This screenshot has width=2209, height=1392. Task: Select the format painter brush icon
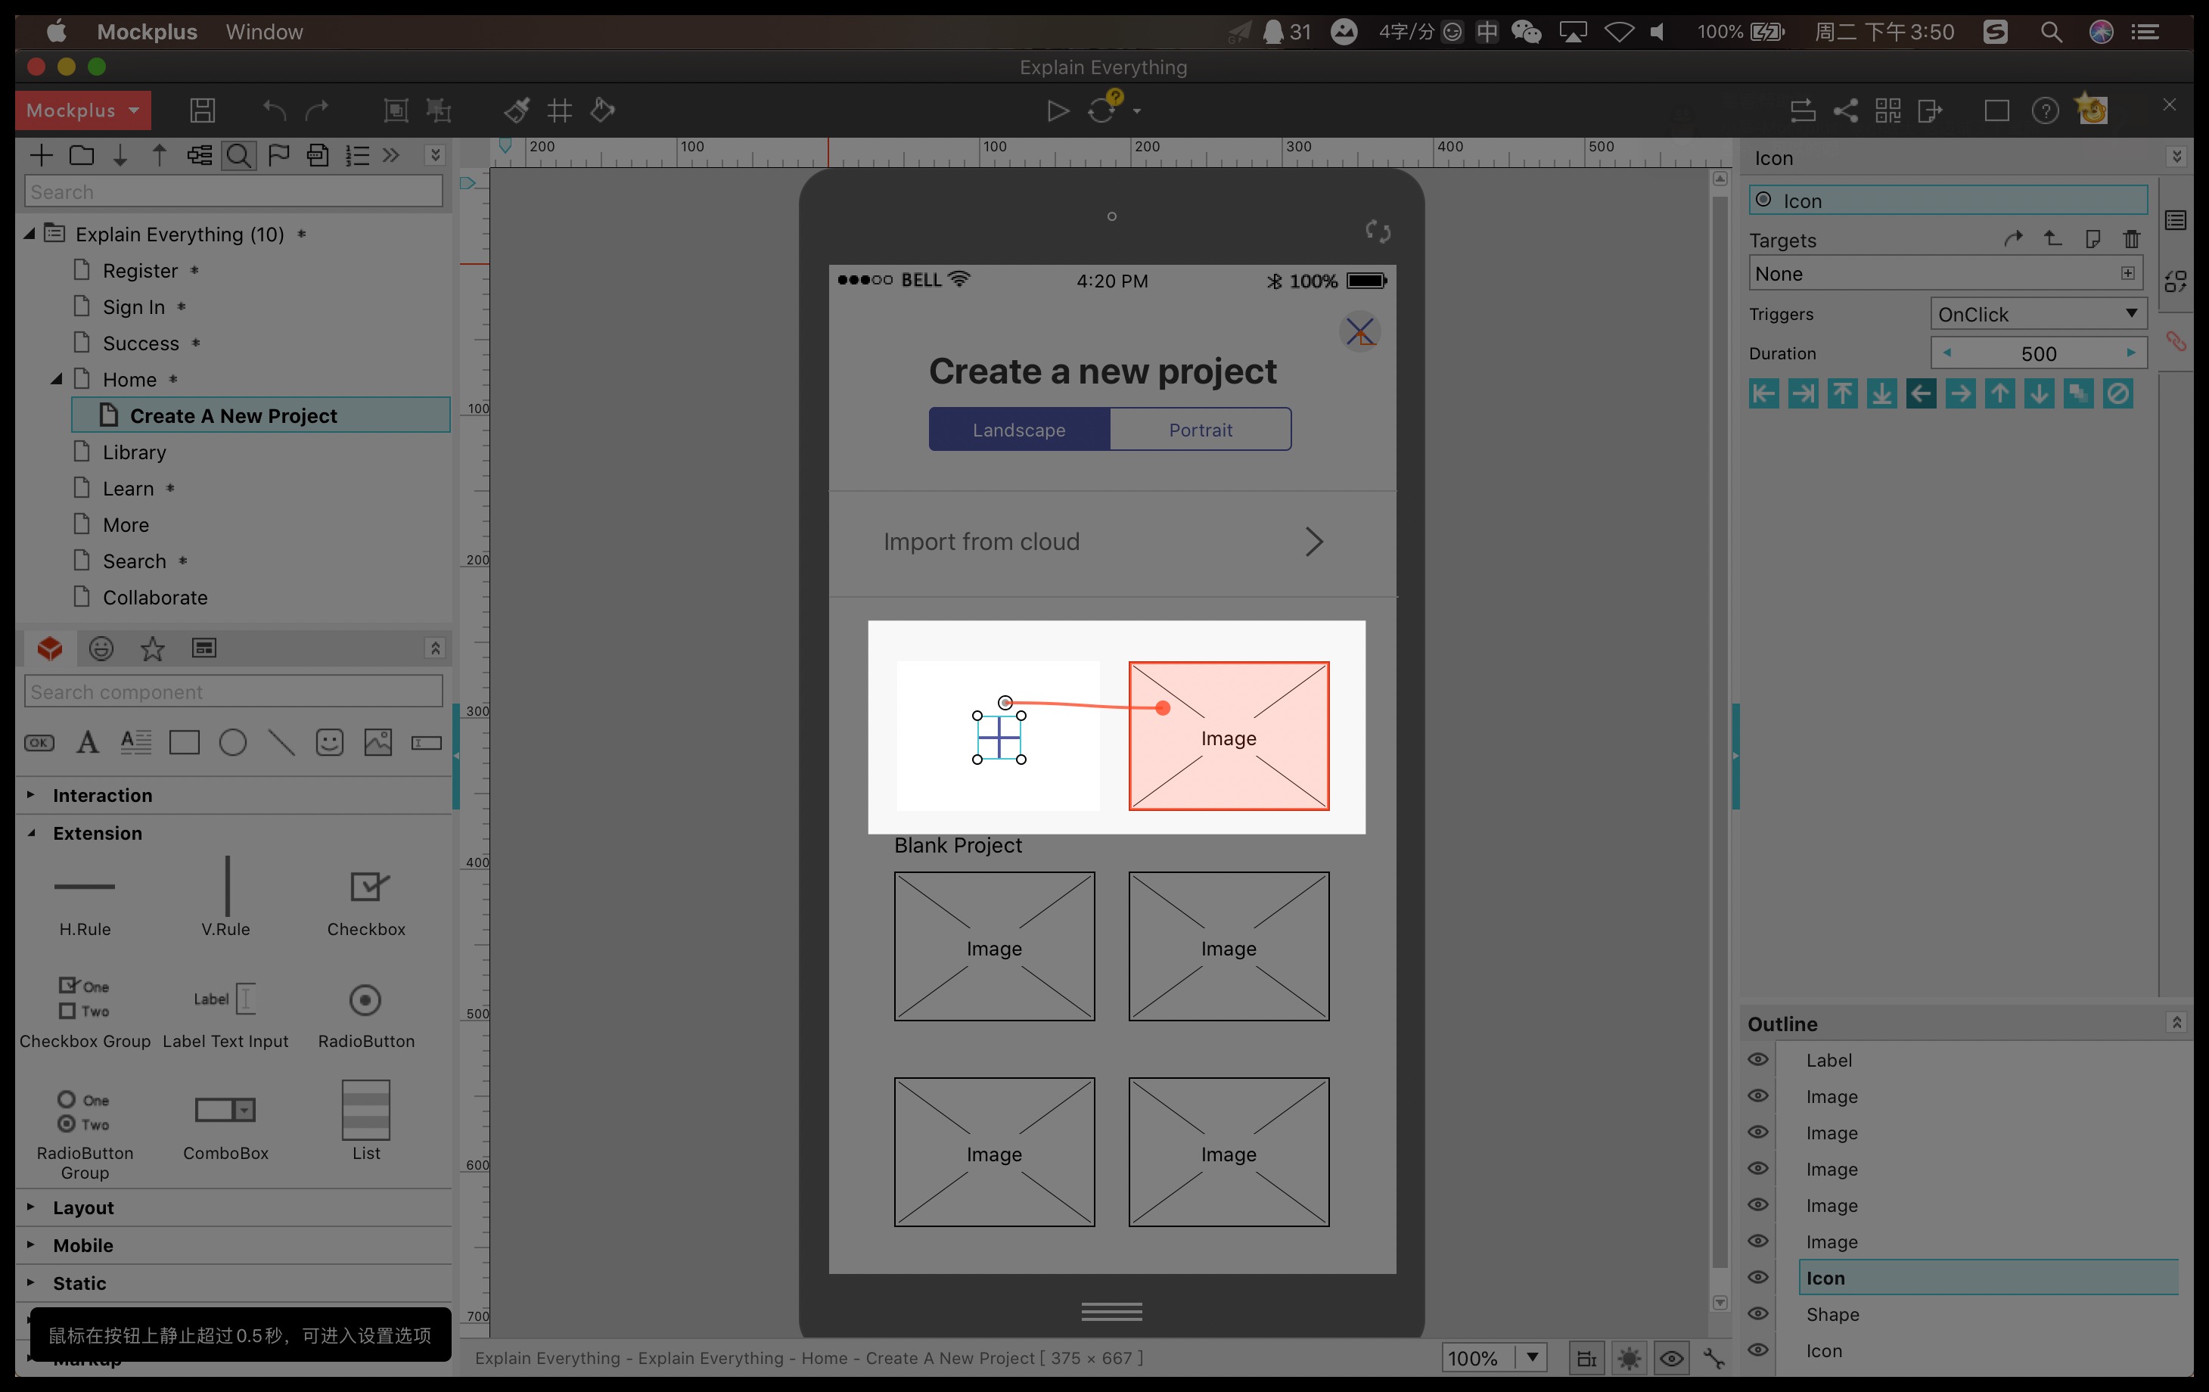(x=517, y=110)
